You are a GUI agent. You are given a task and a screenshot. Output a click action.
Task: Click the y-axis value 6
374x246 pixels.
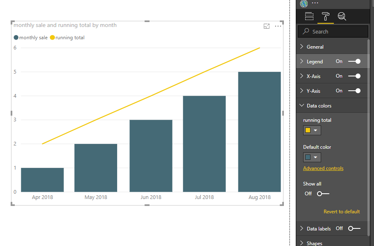(15, 47)
